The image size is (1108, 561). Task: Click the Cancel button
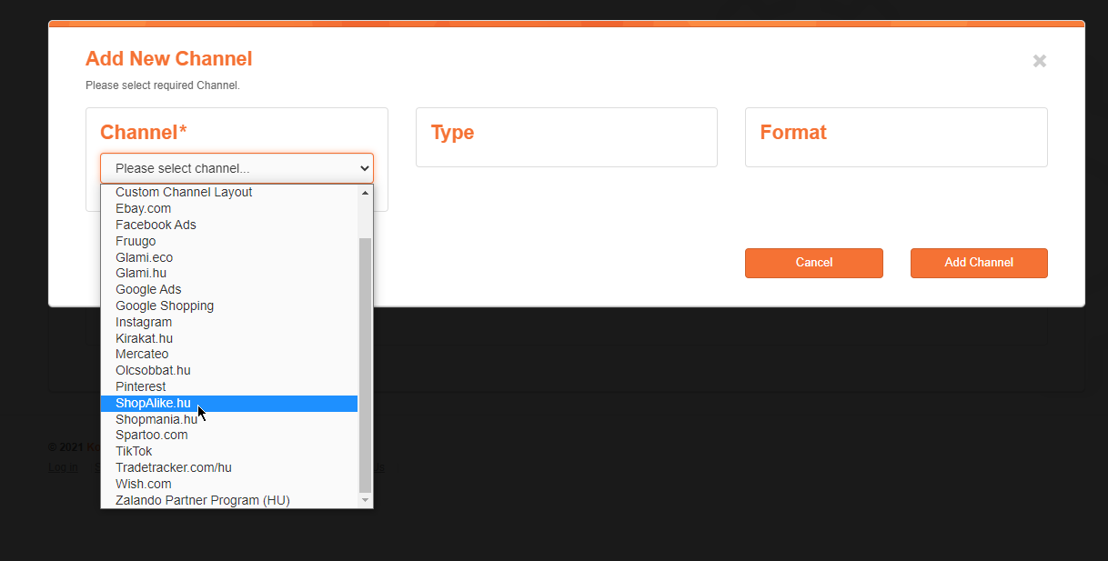[814, 263]
